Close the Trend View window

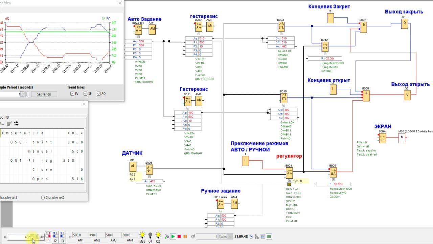coord(120,3)
